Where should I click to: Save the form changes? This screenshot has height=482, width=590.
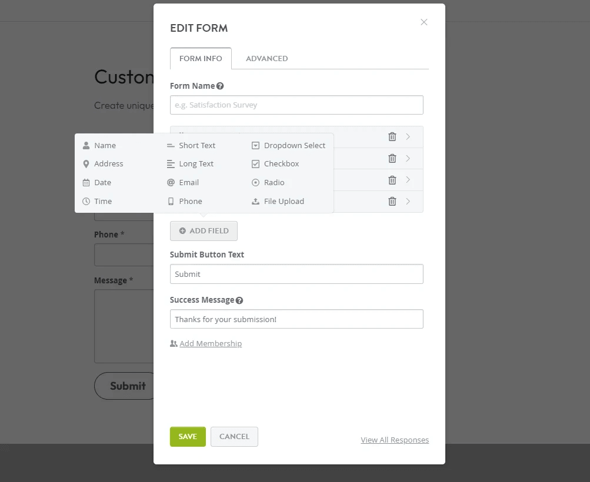[x=188, y=437]
